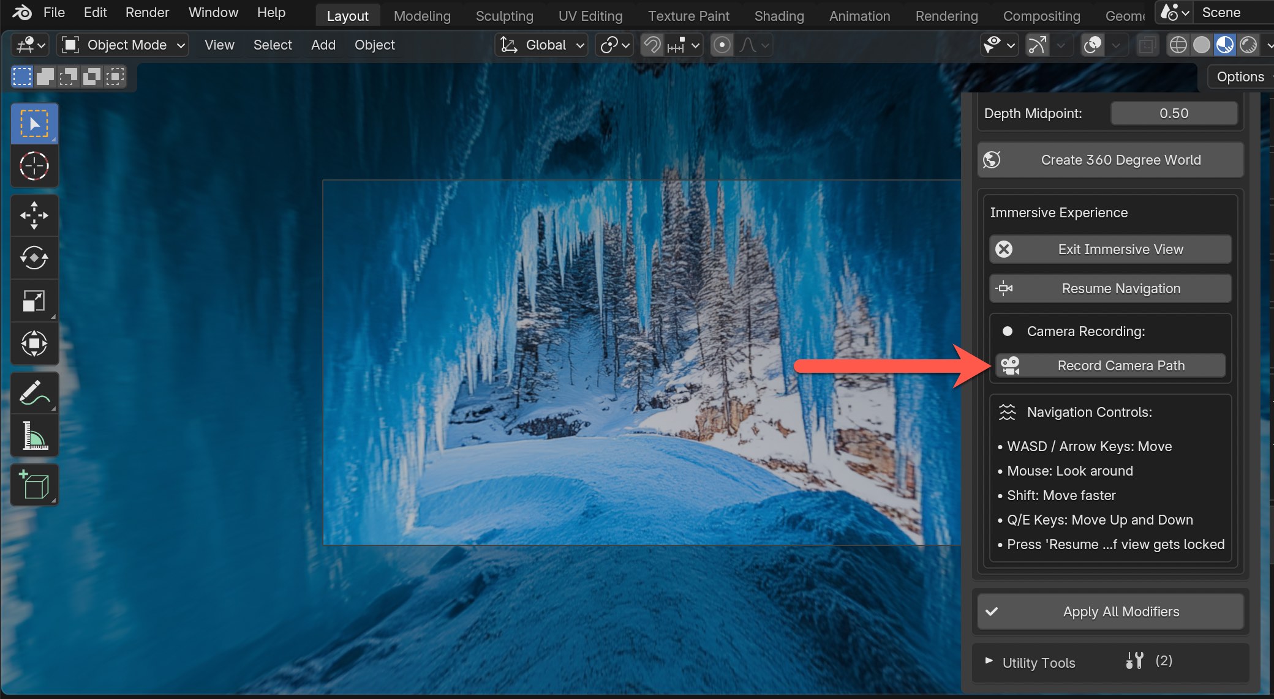Open the Global transform orientation dropdown
This screenshot has height=699, width=1274.
(541, 45)
